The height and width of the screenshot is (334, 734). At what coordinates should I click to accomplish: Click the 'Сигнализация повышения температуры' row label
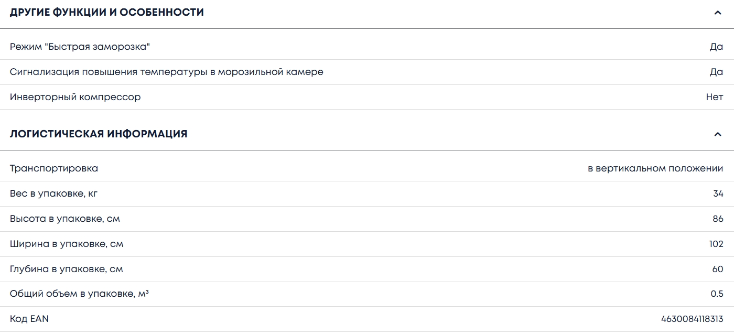[166, 72]
